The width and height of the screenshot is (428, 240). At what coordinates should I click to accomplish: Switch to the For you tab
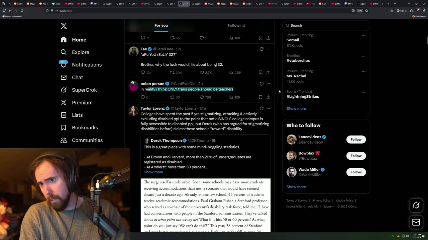pos(161,25)
